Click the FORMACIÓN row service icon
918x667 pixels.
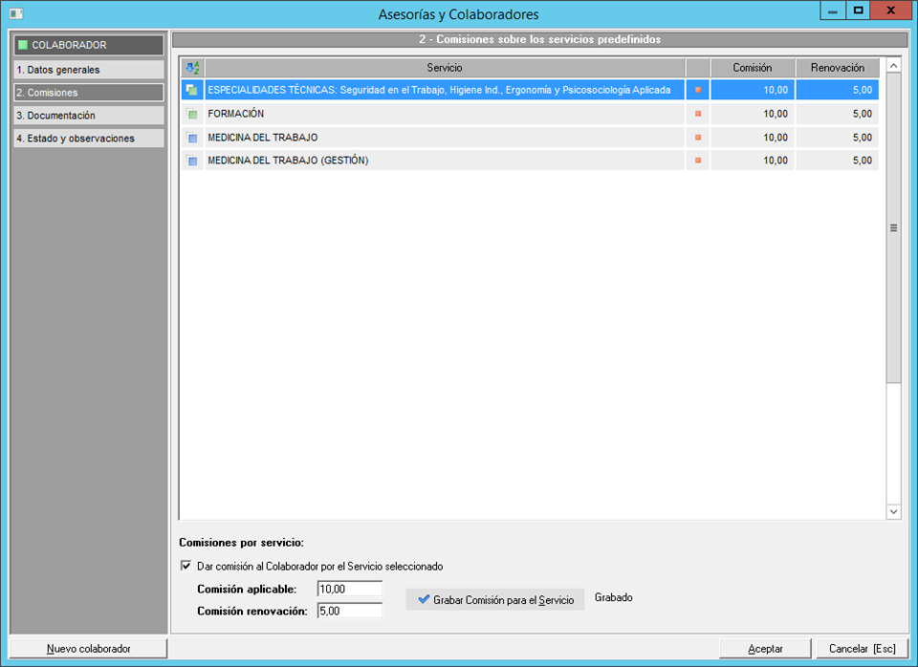point(192,114)
